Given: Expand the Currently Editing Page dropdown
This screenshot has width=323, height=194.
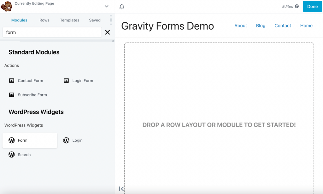Looking at the screenshot, I should (106, 6).
